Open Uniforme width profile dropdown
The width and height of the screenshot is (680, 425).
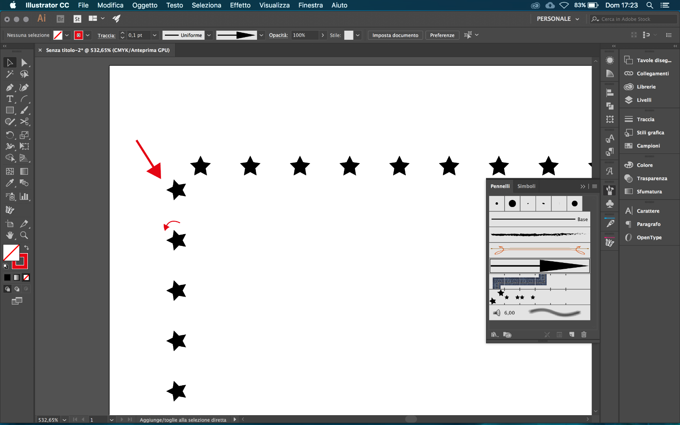(x=209, y=35)
